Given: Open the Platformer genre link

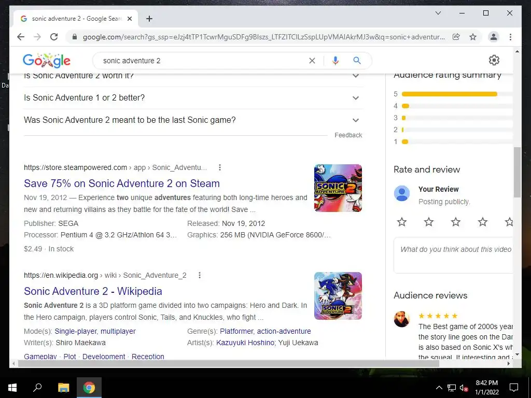Looking at the screenshot, I should [x=236, y=331].
